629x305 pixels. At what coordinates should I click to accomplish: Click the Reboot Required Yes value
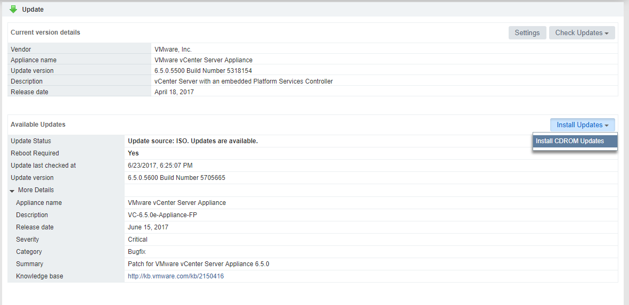[133, 153]
